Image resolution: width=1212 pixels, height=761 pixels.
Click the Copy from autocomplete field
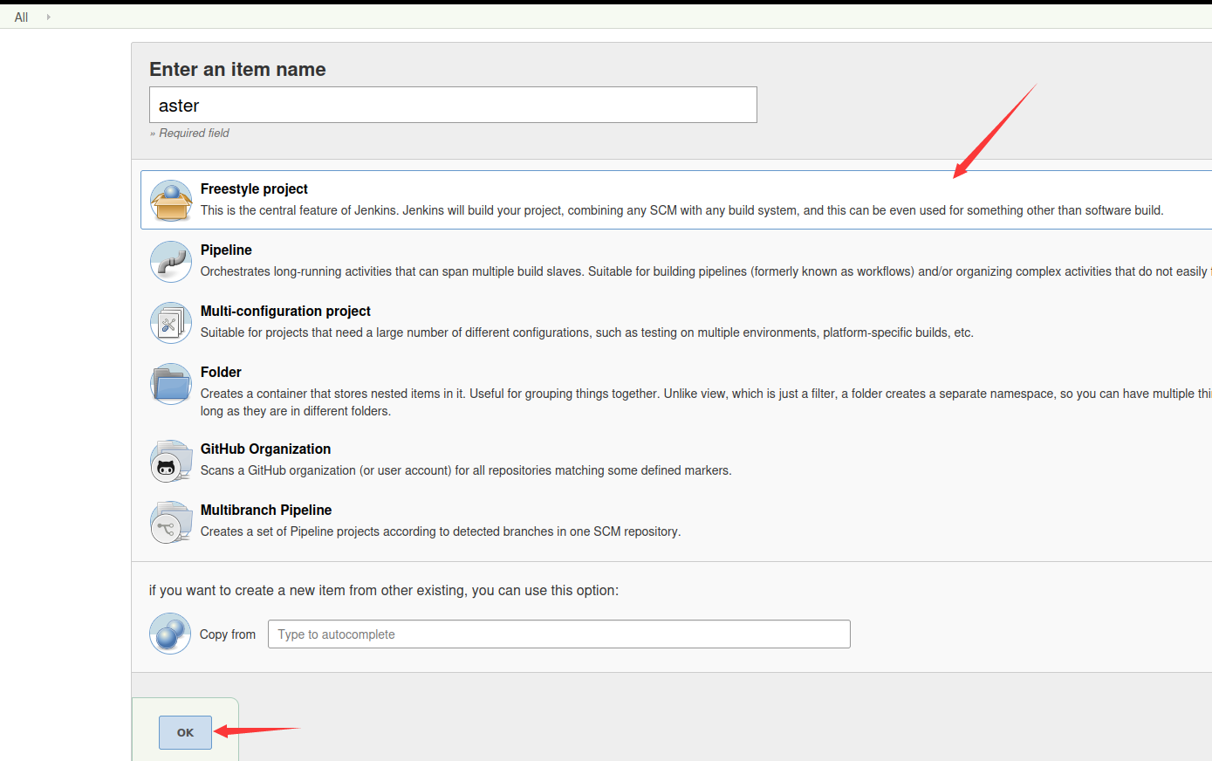(559, 634)
